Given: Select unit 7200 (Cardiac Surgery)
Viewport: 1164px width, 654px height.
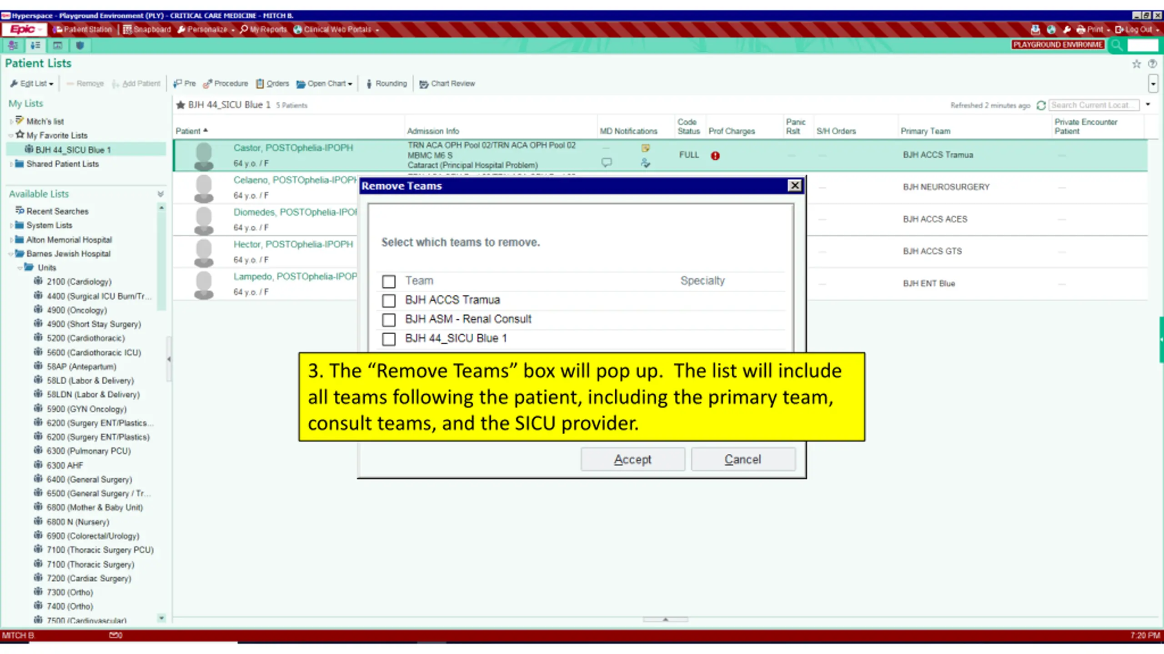Looking at the screenshot, I should pyautogui.click(x=89, y=579).
